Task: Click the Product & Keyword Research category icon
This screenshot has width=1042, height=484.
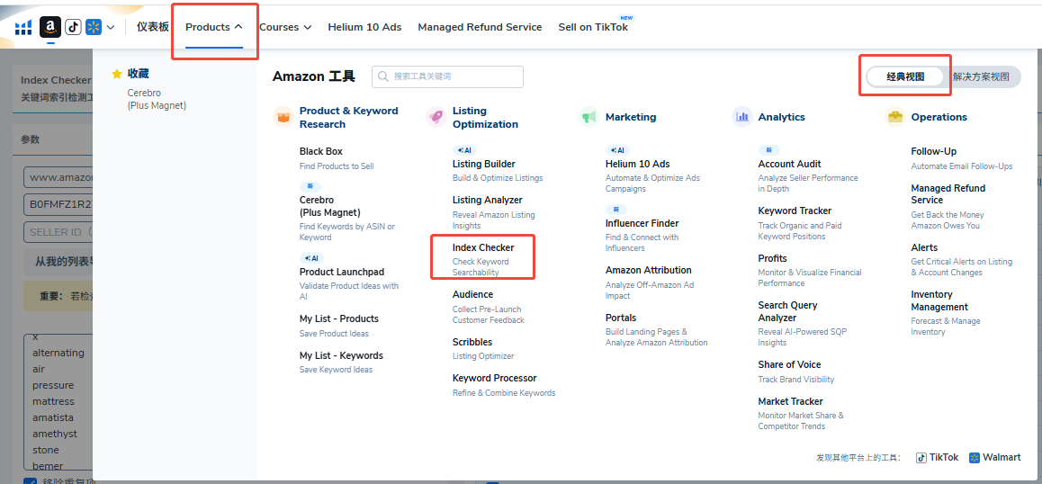Action: [x=283, y=117]
